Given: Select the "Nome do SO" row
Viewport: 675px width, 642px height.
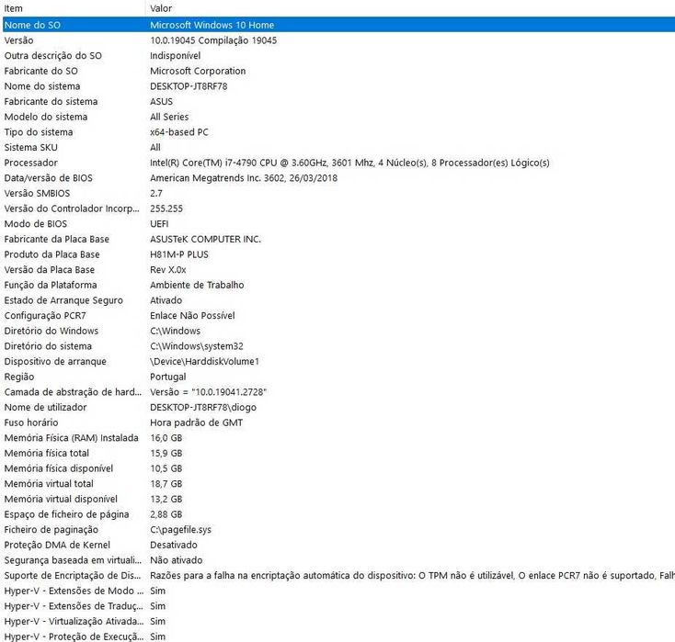Looking at the screenshot, I should 338,25.
